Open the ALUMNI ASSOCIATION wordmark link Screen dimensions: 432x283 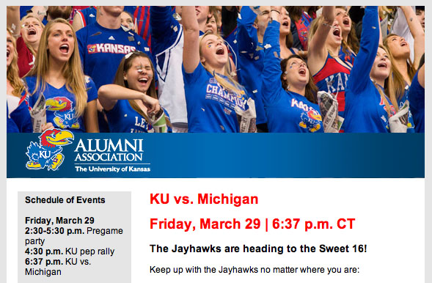[109, 150]
